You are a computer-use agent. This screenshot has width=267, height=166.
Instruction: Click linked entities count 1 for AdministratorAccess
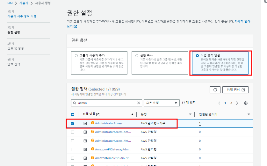click(x=200, y=123)
